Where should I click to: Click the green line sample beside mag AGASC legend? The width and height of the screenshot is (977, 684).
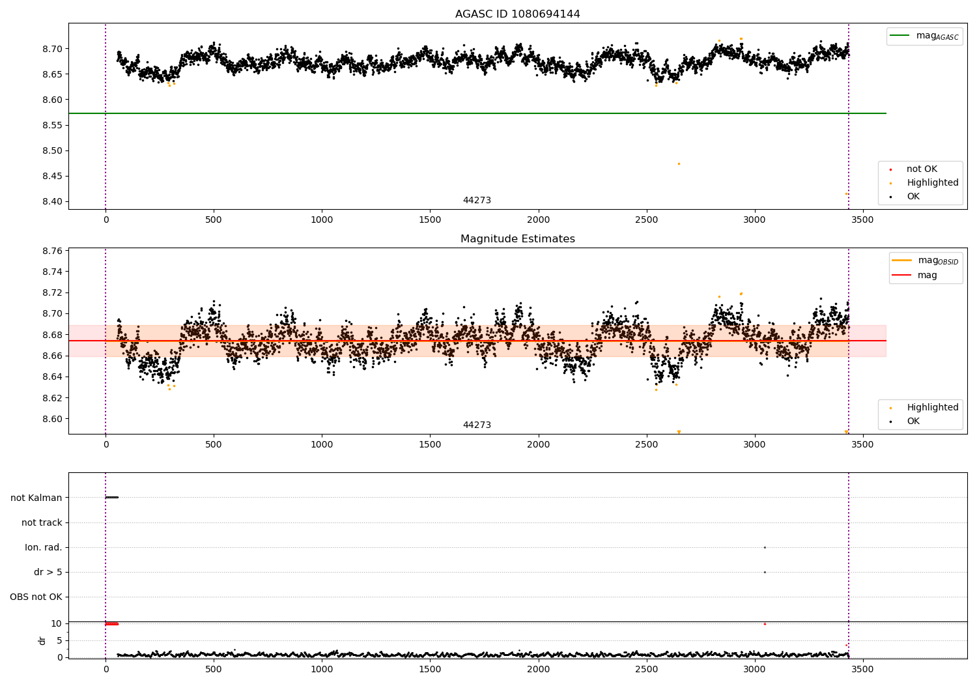click(x=899, y=36)
